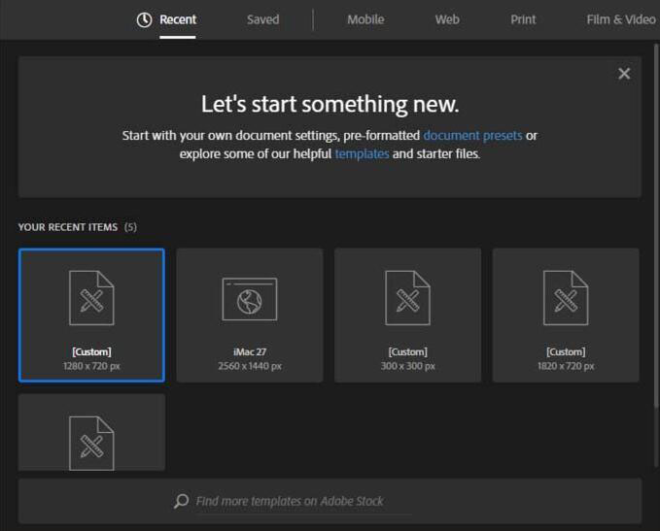
Task: Open the Saved tab
Action: (x=262, y=19)
